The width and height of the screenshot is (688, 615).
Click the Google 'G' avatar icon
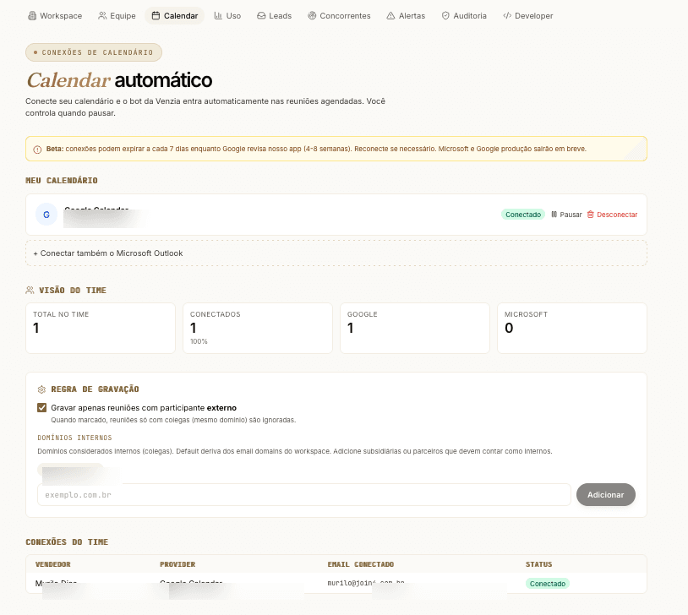(46, 215)
